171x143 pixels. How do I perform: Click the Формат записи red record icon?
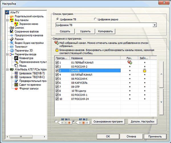16,88
